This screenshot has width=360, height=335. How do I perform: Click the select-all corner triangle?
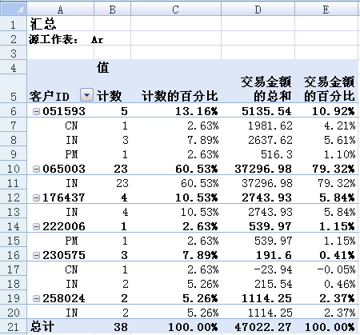tap(14, 9)
